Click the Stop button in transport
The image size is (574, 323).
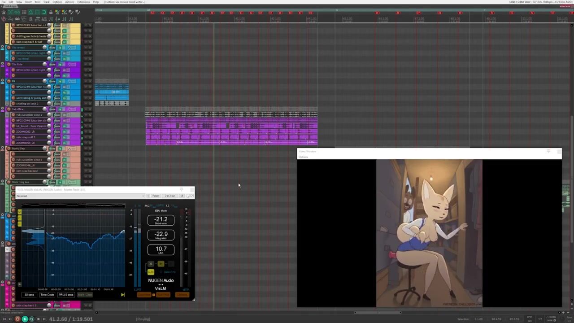coord(38,319)
